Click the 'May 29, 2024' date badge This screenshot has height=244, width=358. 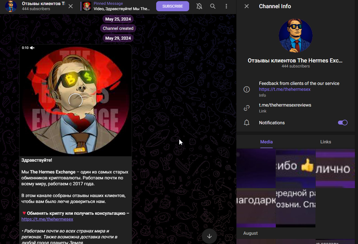tap(118, 38)
